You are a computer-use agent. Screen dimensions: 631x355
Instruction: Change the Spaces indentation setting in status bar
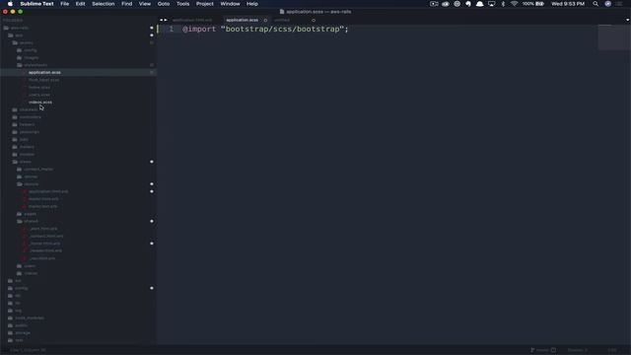tap(578, 350)
